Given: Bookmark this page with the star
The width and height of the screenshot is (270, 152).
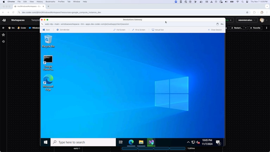Looking at the screenshot, I should pyautogui.click(x=247, y=12).
